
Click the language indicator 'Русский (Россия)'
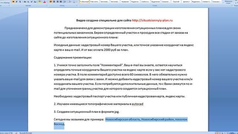26,133
